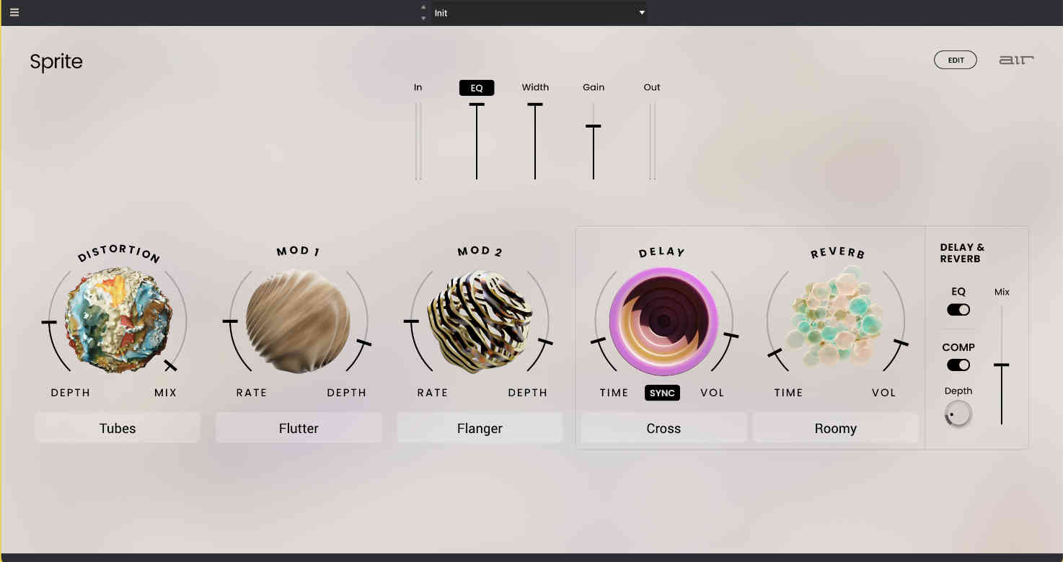Open the Tubes distortion type selector

pyautogui.click(x=117, y=427)
